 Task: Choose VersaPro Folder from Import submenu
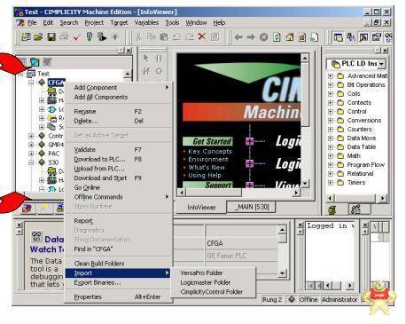[x=201, y=273]
